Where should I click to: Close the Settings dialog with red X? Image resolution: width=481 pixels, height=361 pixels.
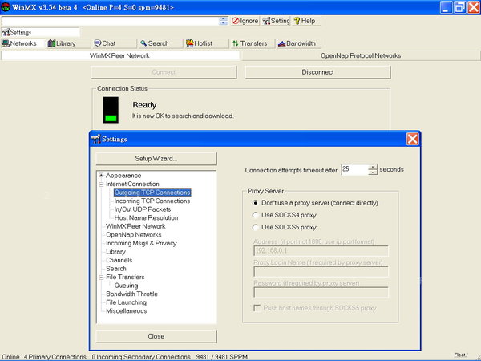click(412, 139)
